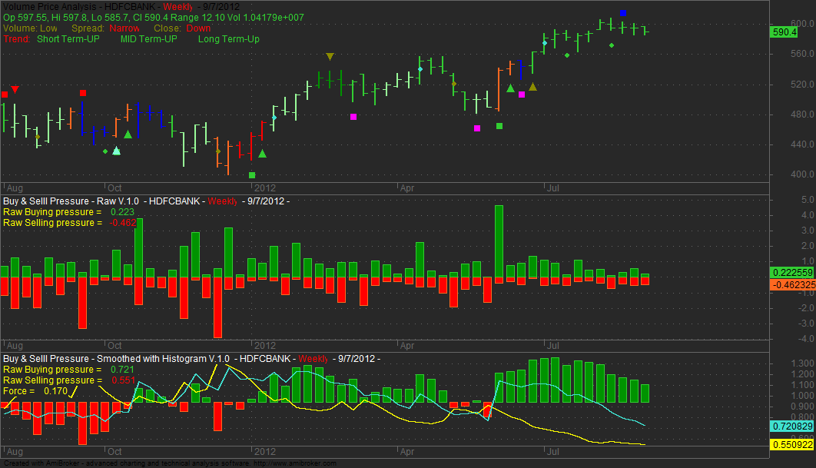816x468 pixels.
Task: Click the 'Long Term-Up' trend text
Action: (x=228, y=39)
